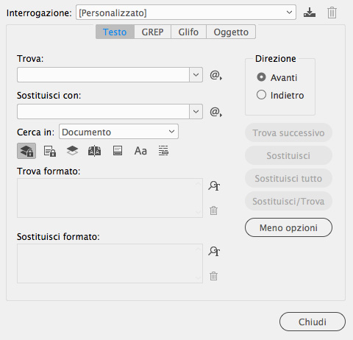Open special characters menu beside Sostituisci con
This screenshot has width=353, height=340.
215,112
